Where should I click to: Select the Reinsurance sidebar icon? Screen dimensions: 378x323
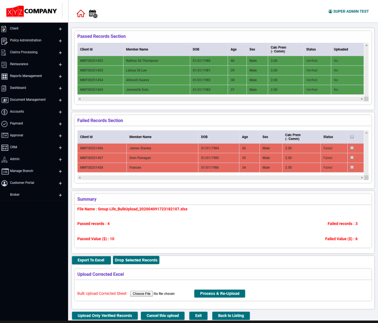(4, 64)
